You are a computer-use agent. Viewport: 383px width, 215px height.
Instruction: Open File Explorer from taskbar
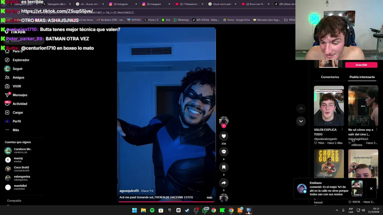tap(143, 210)
